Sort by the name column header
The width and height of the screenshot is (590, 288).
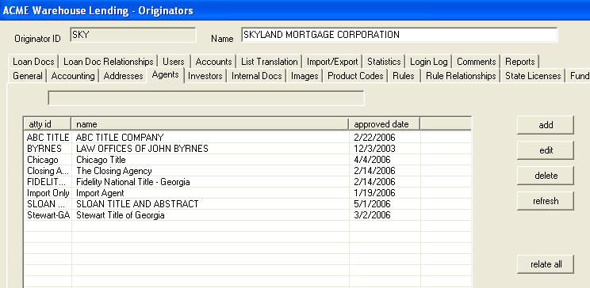pyautogui.click(x=210, y=124)
